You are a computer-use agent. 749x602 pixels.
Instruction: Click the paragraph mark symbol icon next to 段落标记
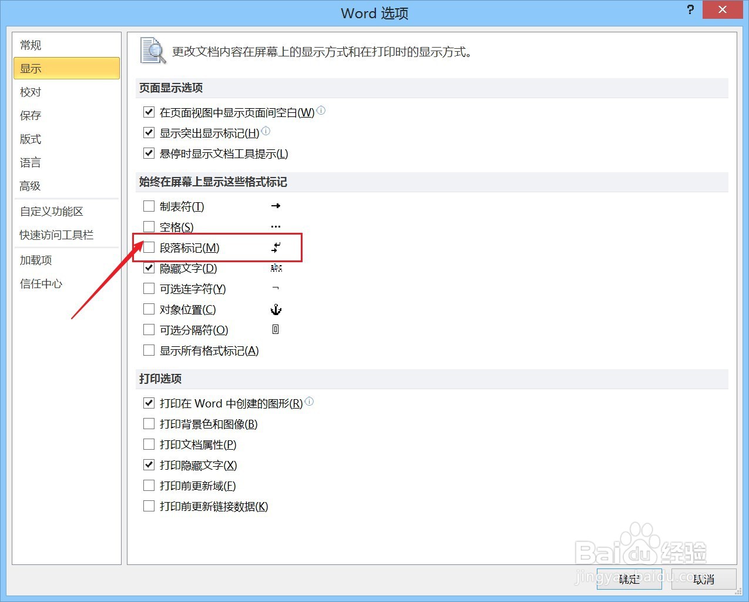pos(276,248)
